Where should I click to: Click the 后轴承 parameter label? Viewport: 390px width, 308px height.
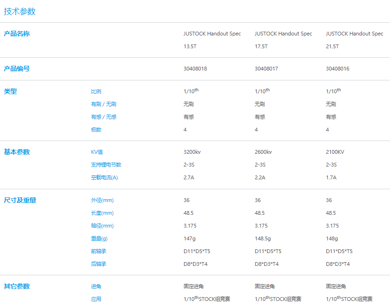[99, 264]
